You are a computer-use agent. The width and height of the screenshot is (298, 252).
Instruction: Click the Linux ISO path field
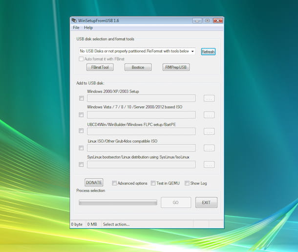pyautogui.click(x=141, y=148)
